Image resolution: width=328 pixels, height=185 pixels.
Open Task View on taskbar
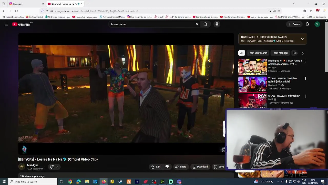pyautogui.click(x=61, y=182)
